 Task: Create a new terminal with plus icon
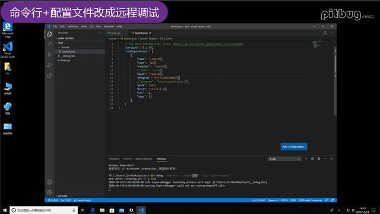306,159
